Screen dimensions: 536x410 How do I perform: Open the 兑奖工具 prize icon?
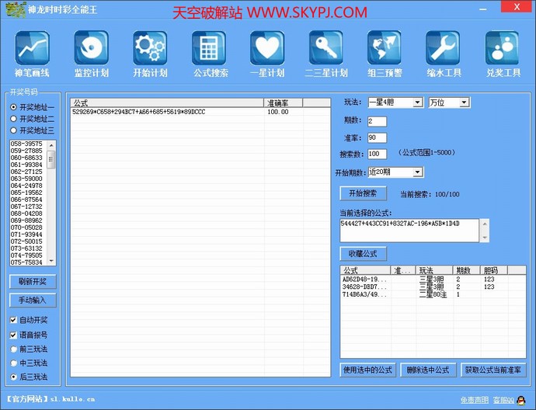(502, 49)
